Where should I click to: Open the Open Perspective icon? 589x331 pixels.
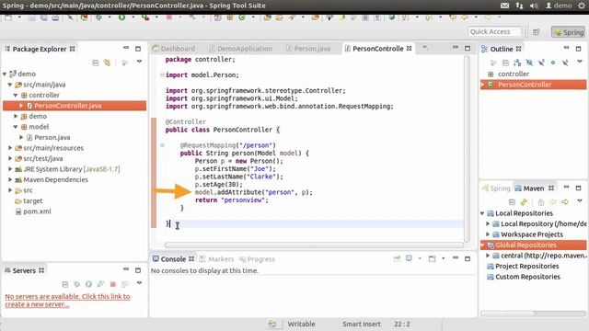[x=536, y=32]
